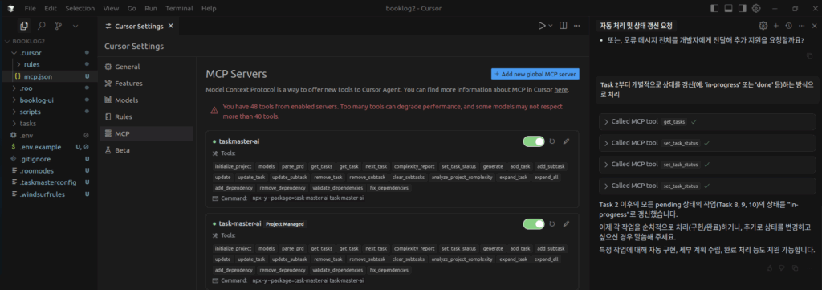Toggle the AI pane layout icon

742,8
